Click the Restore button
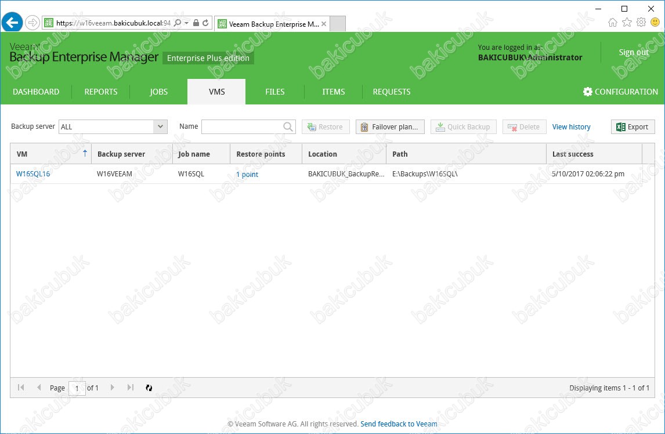This screenshot has height=434, width=665. 326,127
